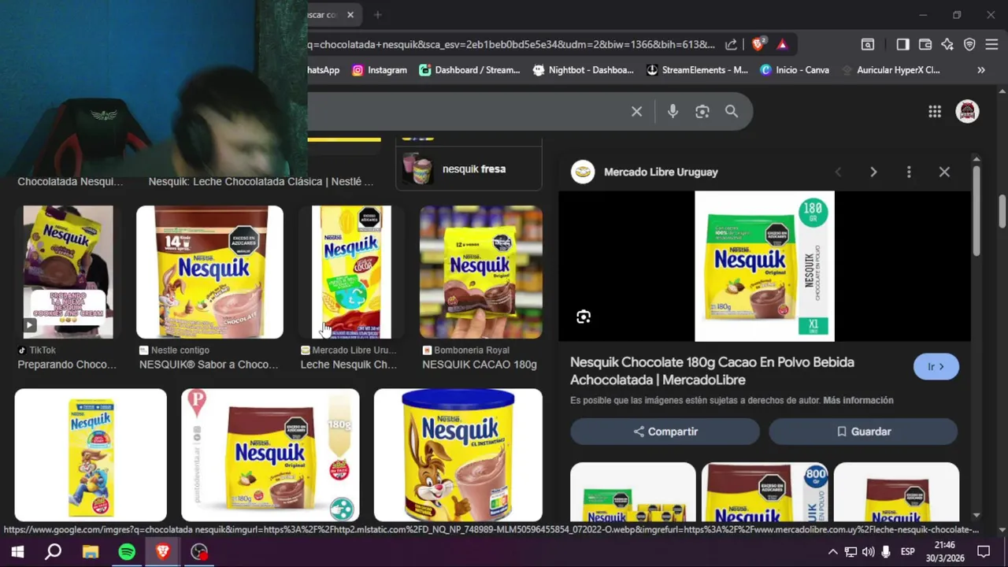This screenshot has width=1008, height=567.
Task: Clear the Google search box text
Action: point(636,112)
